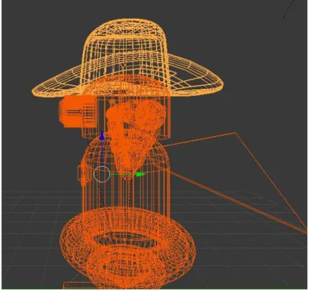Image resolution: width=310 pixels, height=291 pixels.
Task: Select the wide-brimmed hat wireframe object
Action: (127, 58)
